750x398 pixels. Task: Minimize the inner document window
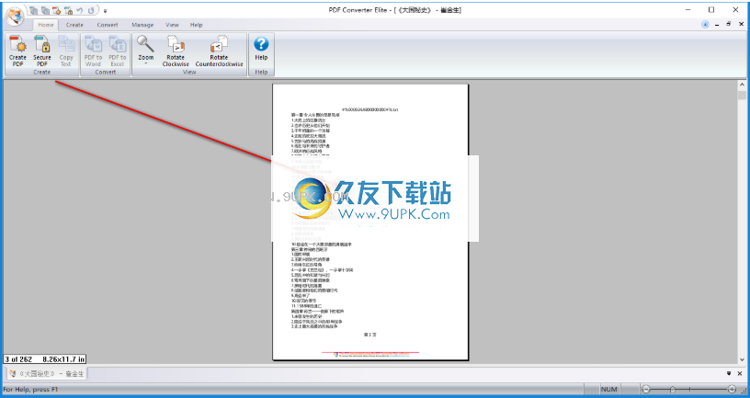[x=717, y=25]
